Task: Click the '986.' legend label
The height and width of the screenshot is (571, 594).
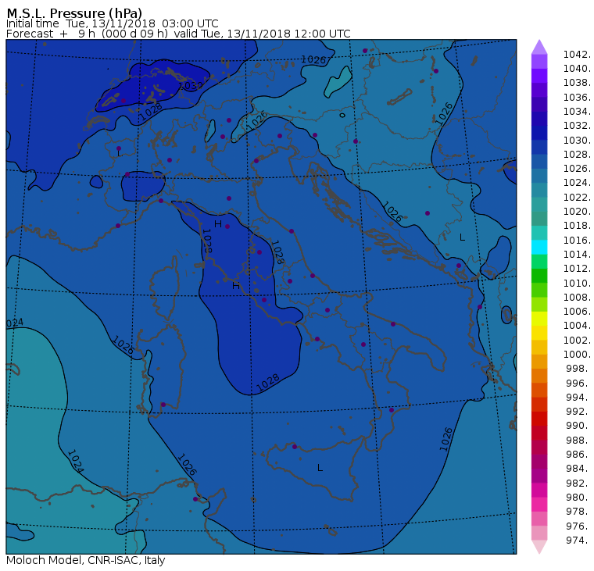Action: tap(578, 455)
